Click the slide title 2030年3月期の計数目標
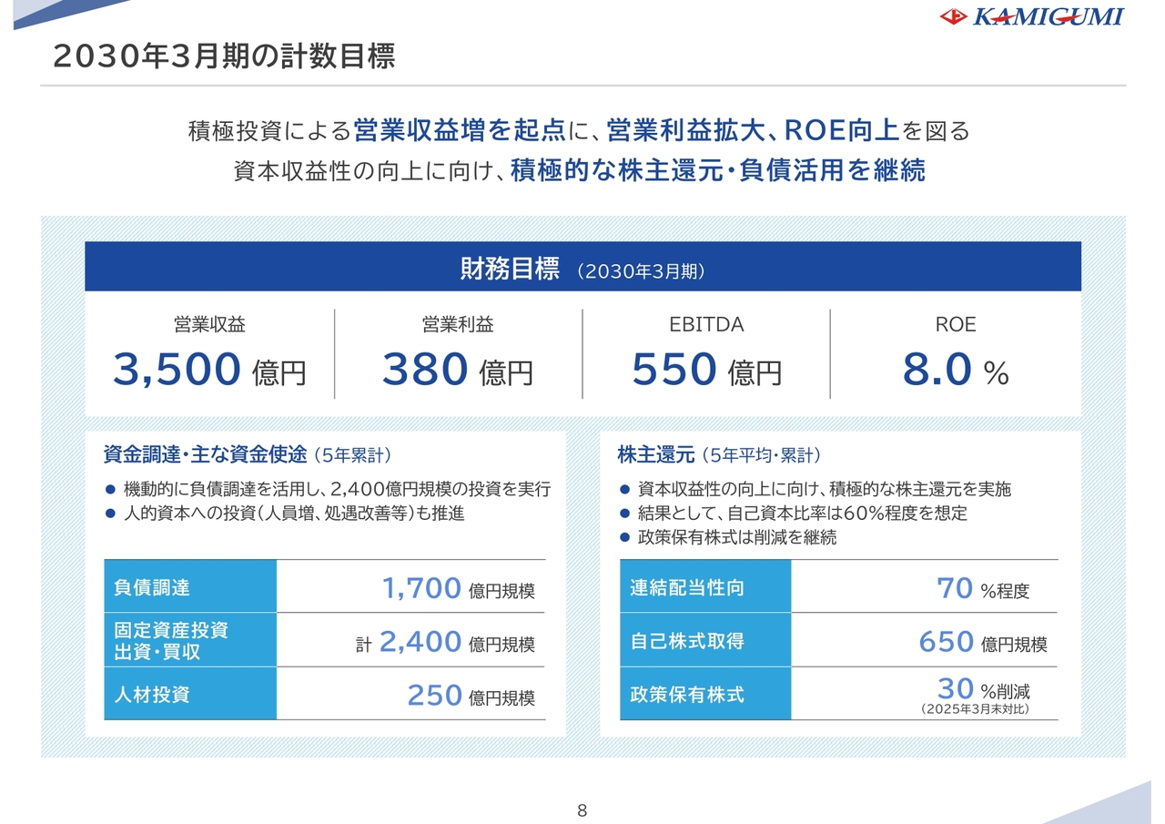 [x=224, y=56]
